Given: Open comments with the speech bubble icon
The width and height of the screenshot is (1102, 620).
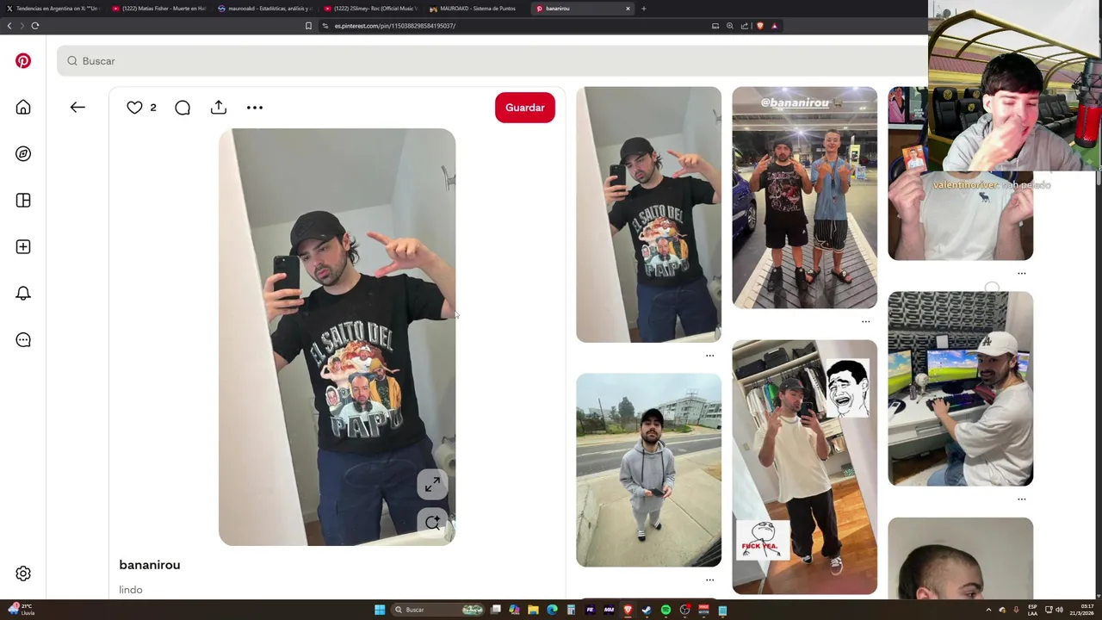Looking at the screenshot, I should point(183,108).
